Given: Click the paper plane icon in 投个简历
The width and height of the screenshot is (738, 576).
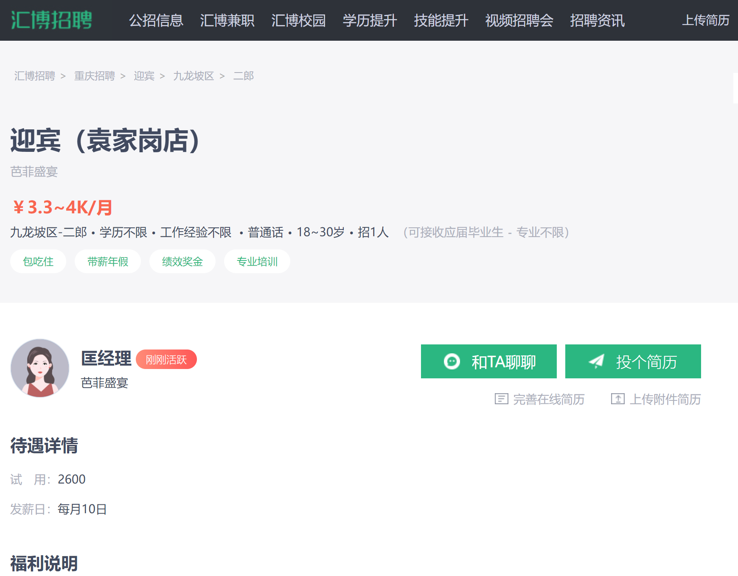Looking at the screenshot, I should tap(596, 361).
